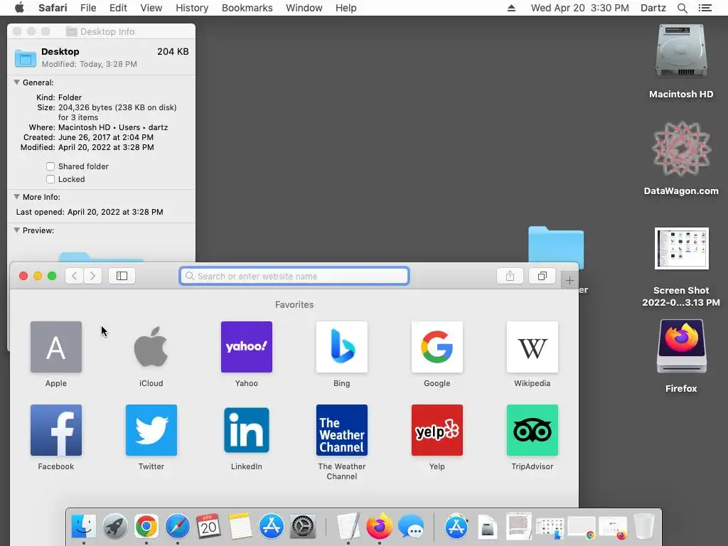Open the View menu

151,8
